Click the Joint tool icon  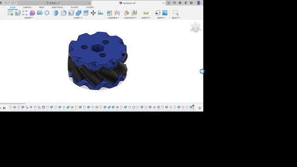(x=117, y=13)
